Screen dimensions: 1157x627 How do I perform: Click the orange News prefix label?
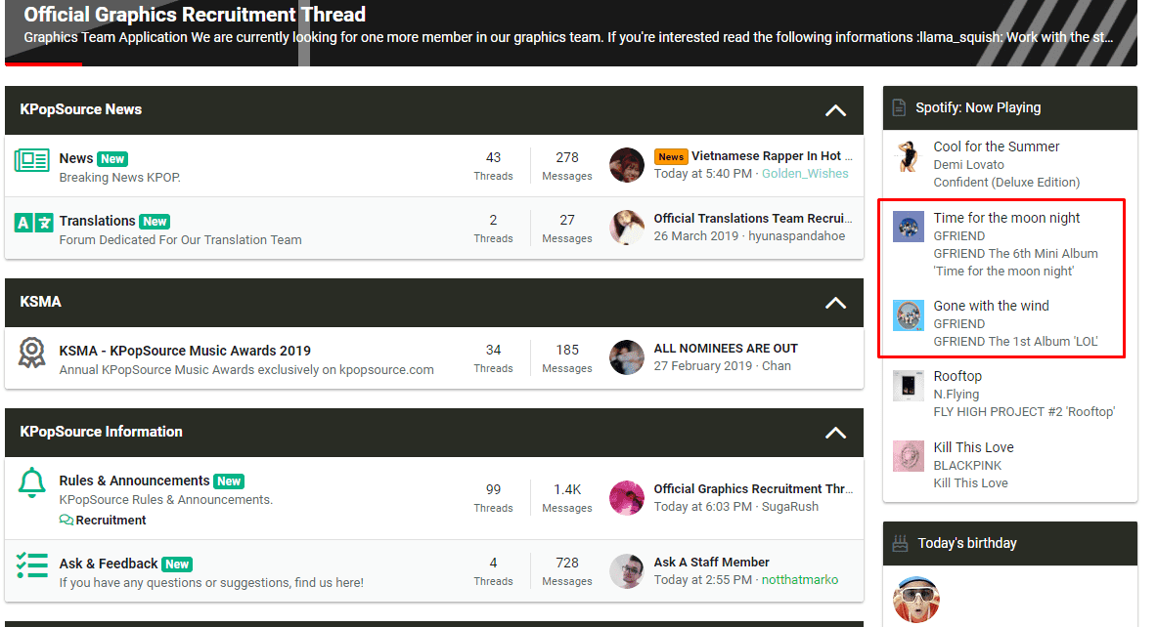pos(671,156)
